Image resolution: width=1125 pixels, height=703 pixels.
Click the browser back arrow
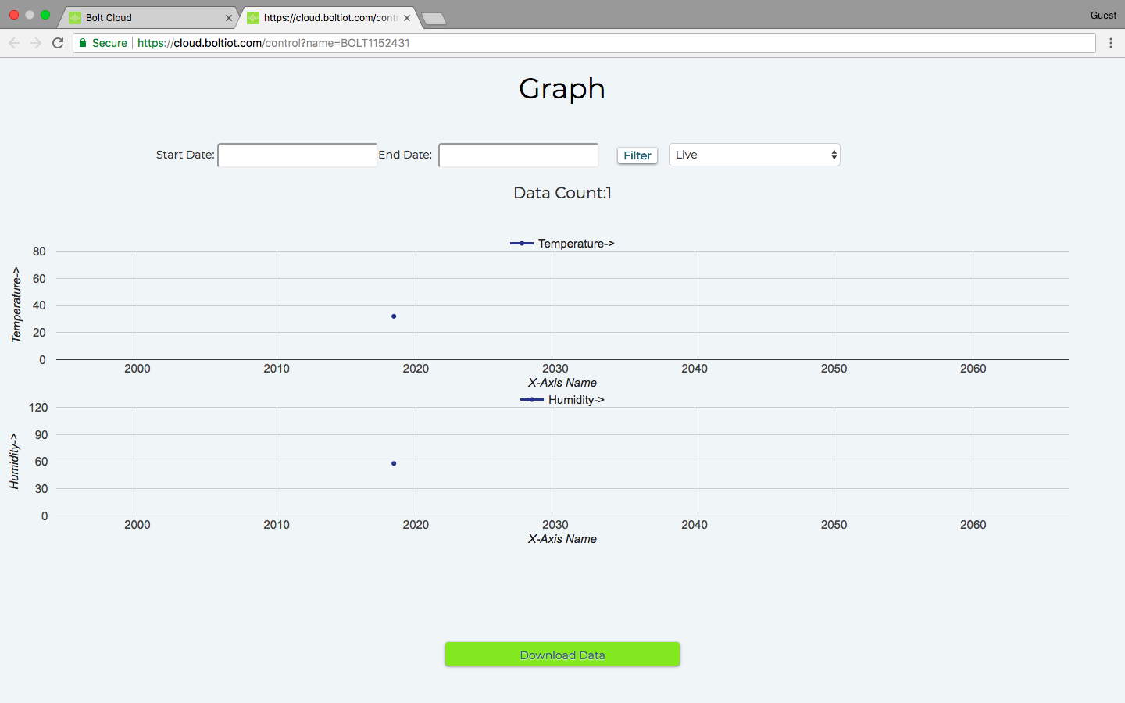tap(14, 43)
